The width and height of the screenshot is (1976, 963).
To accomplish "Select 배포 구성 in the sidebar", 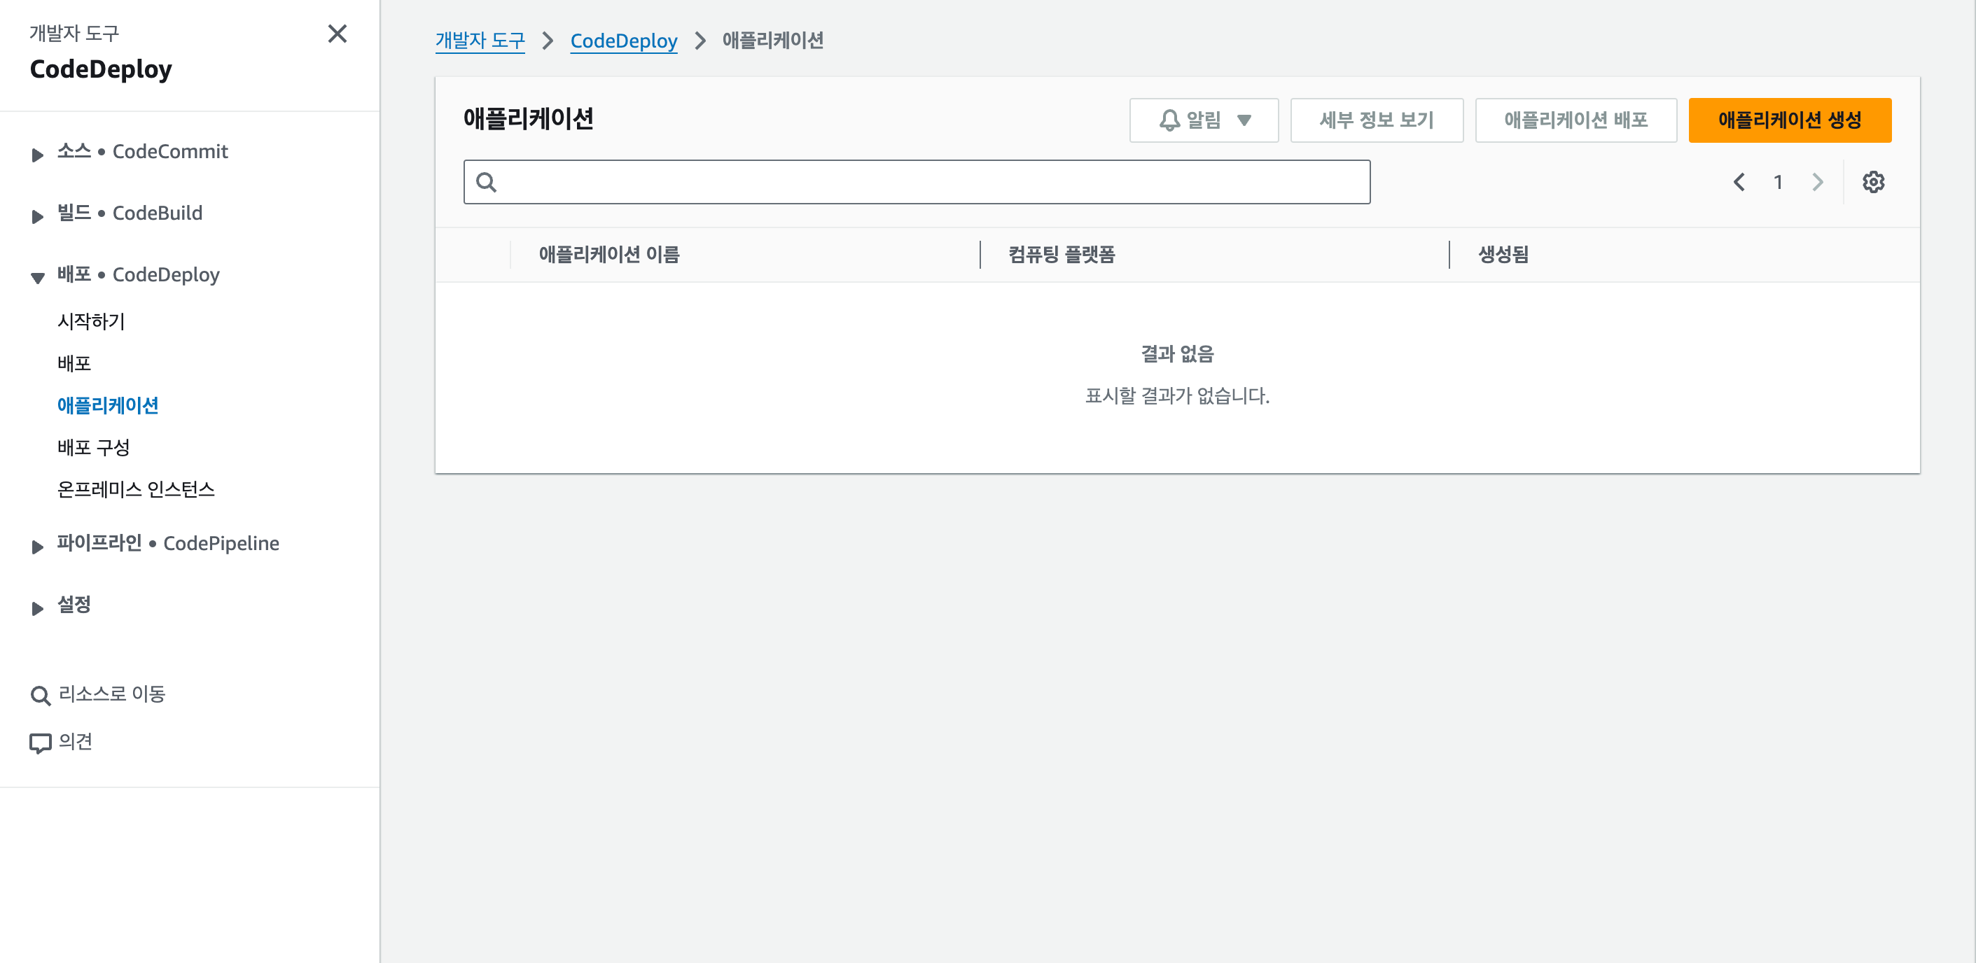I will click(93, 447).
